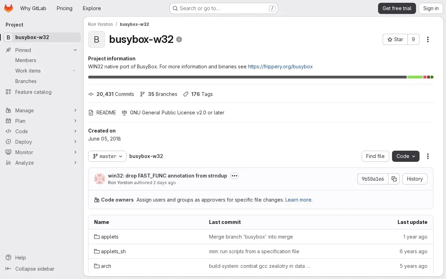Image resolution: width=446 pixels, height=279 pixels.
Task: Click the pink language bar segment
Action: [x=425, y=77]
